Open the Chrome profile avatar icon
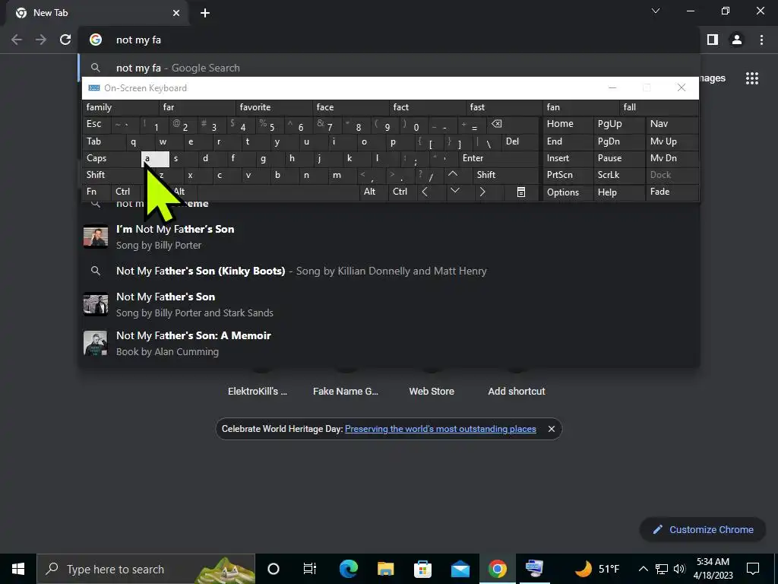Screen dimensions: 778x584 click(737, 40)
